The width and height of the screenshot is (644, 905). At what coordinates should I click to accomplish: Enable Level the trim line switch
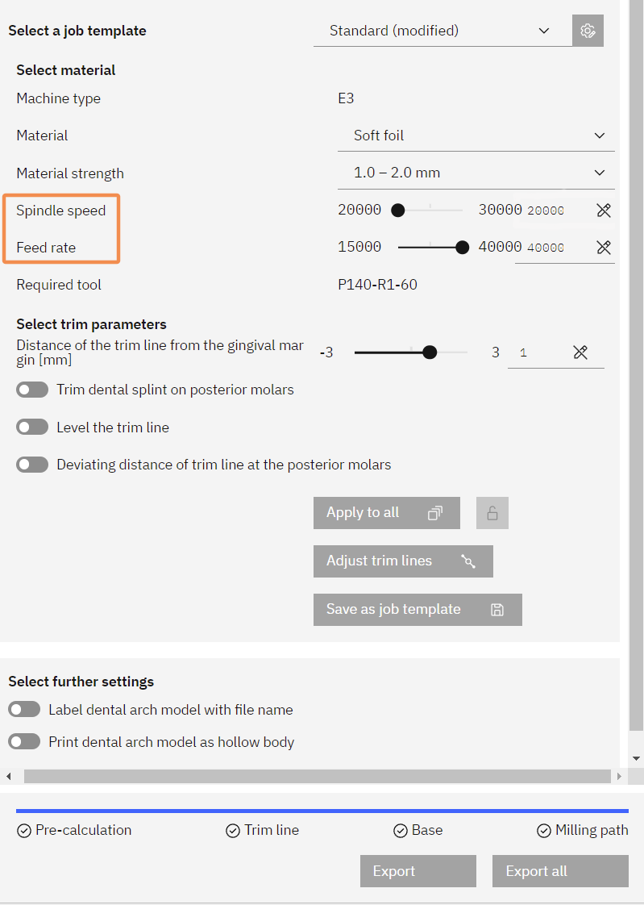(32, 427)
